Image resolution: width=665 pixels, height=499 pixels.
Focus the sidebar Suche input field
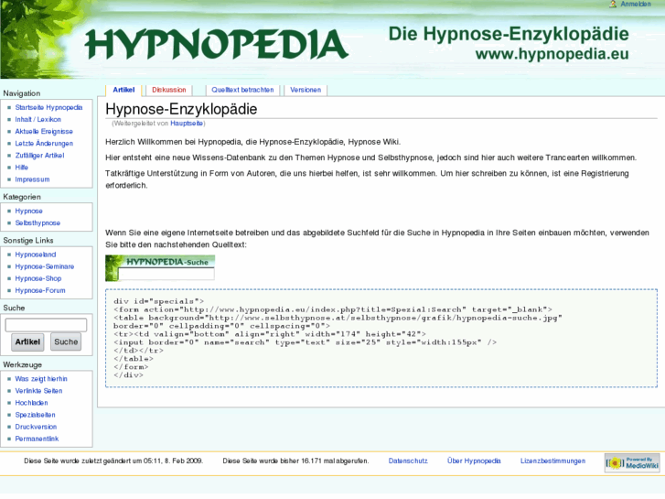(x=46, y=325)
